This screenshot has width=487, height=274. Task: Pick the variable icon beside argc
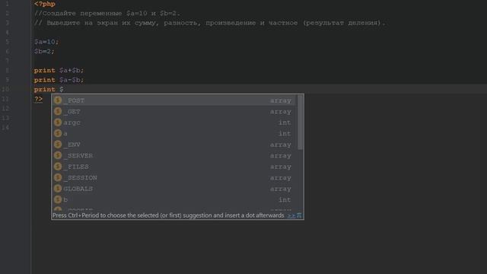pos(58,123)
